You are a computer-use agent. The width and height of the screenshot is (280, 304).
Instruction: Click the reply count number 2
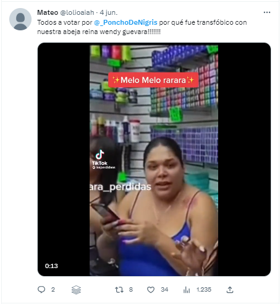click(x=53, y=290)
